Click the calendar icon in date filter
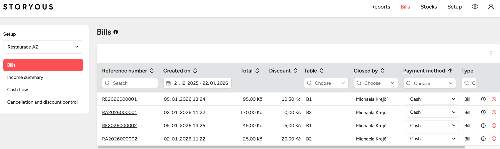500x149 pixels. point(168,83)
